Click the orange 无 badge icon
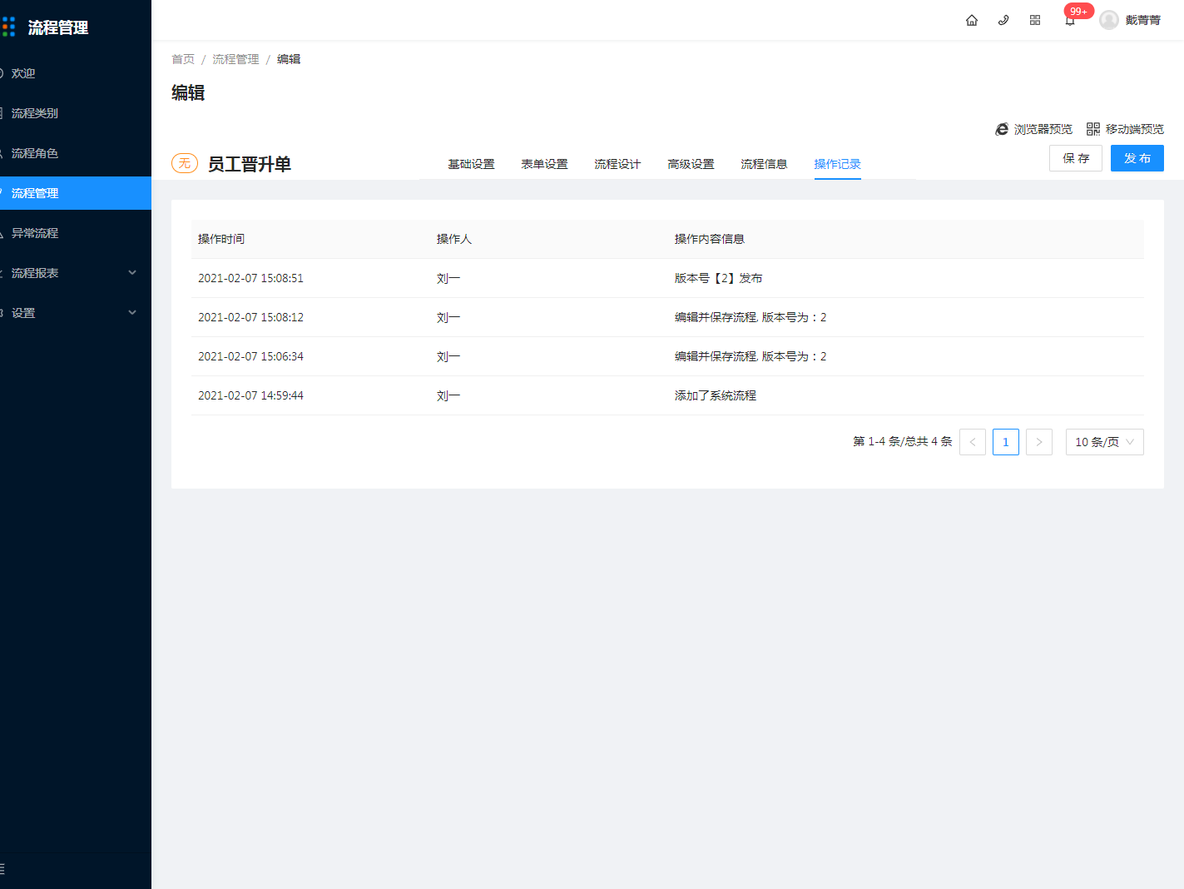Screen dimensions: 1184x889 185,163
